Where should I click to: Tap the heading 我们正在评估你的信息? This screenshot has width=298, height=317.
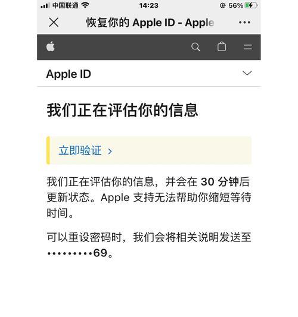coord(122,110)
